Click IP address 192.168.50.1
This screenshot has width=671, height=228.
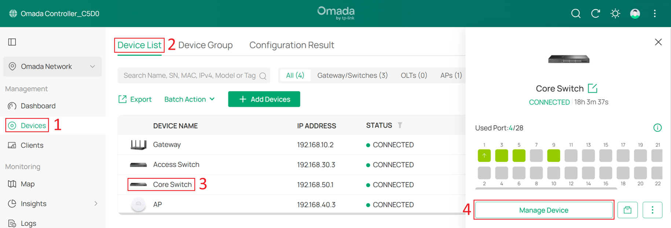point(315,185)
